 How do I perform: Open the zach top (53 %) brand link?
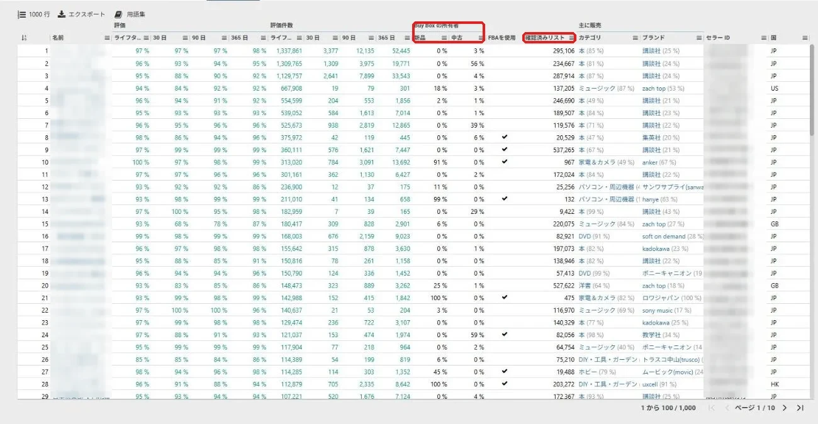[x=663, y=88]
